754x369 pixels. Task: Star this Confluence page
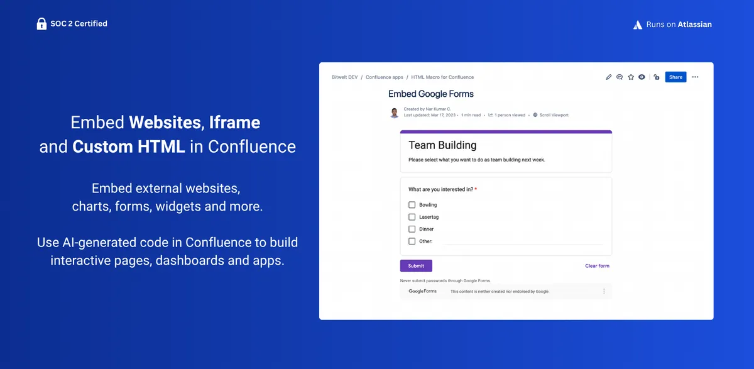tap(631, 77)
